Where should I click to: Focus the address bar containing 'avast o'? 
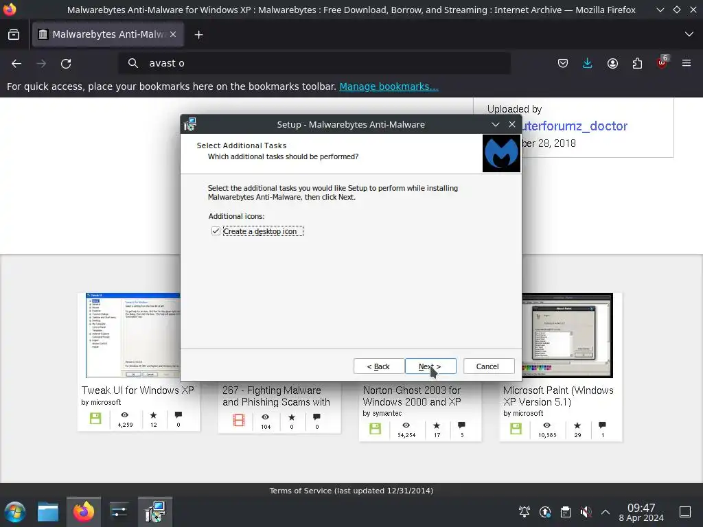click(314, 63)
